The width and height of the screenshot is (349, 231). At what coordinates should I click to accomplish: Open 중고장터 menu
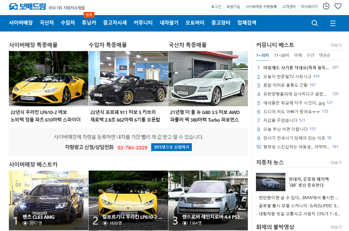click(x=221, y=23)
